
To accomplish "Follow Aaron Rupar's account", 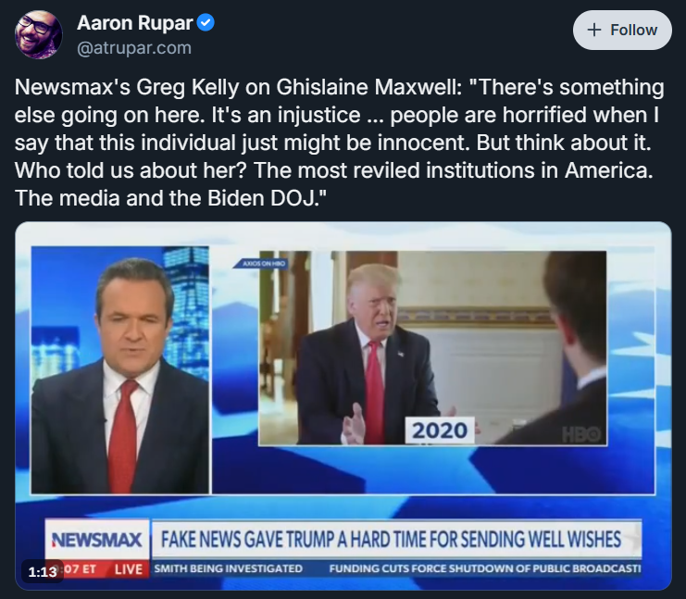I will click(x=622, y=31).
